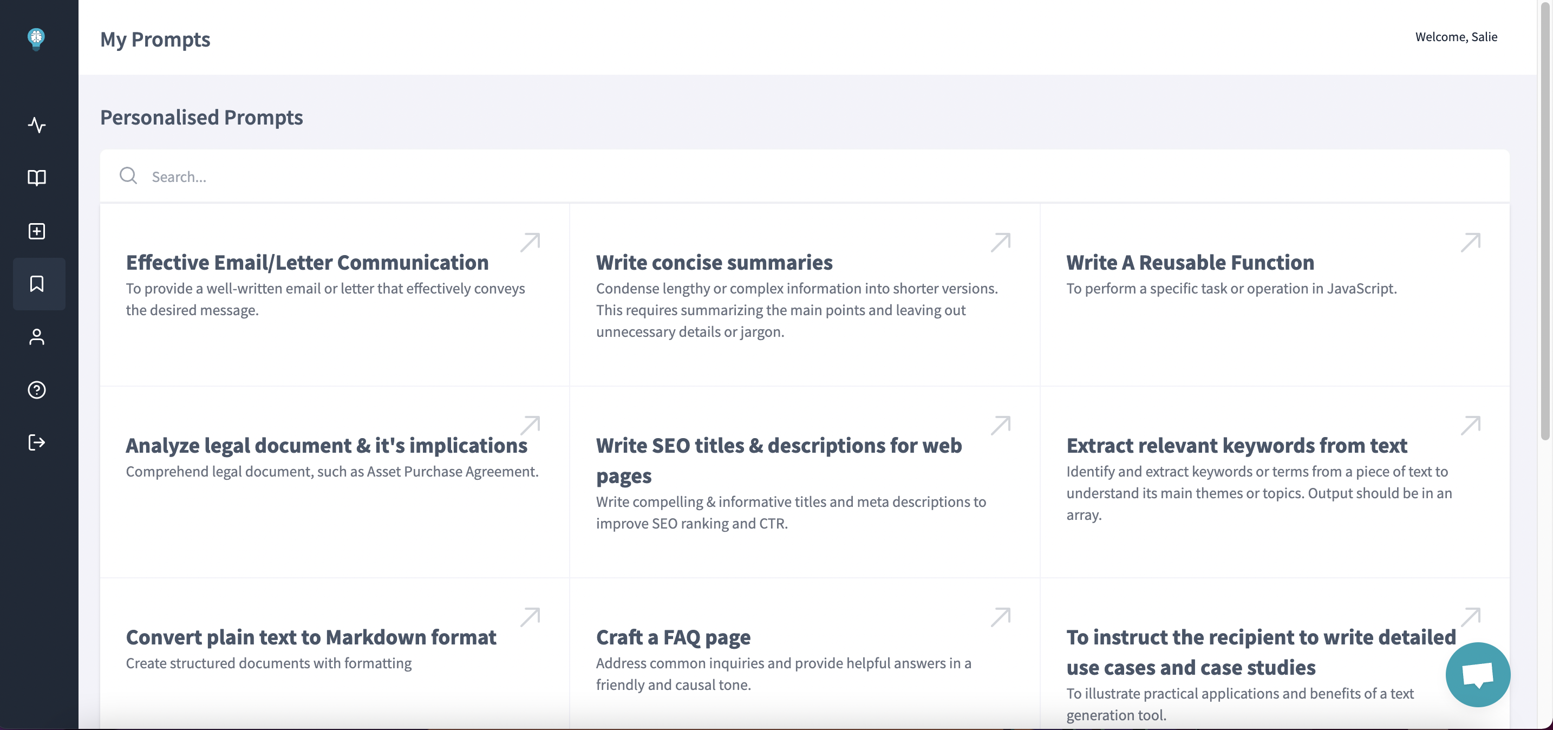Click arrow icon on Analyze legal document card
1553x730 pixels.
click(x=530, y=426)
